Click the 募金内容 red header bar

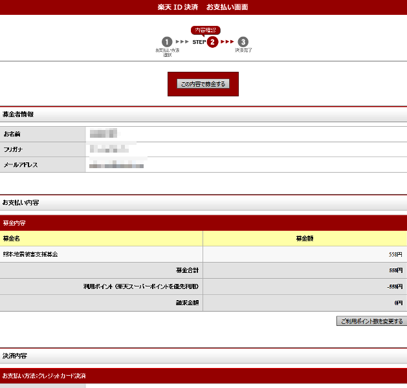coord(203,223)
